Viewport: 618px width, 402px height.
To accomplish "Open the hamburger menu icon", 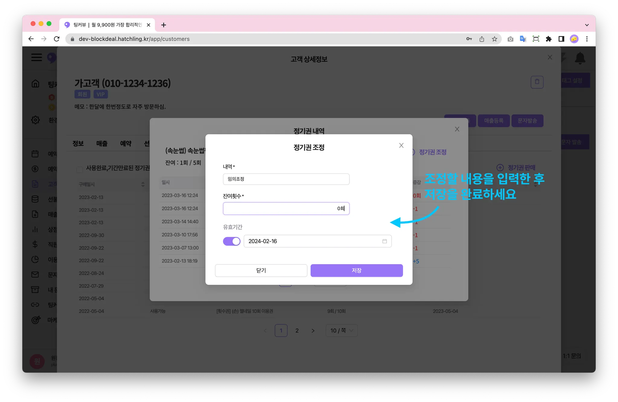I will click(37, 57).
